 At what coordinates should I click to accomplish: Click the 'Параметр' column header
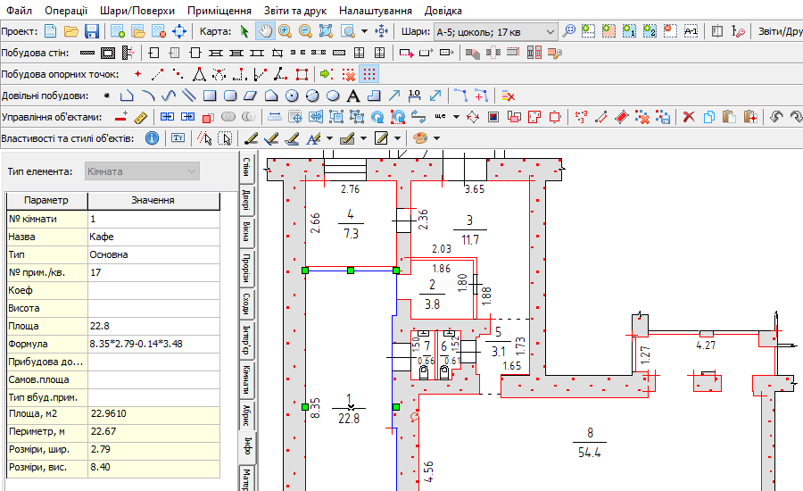tap(46, 200)
